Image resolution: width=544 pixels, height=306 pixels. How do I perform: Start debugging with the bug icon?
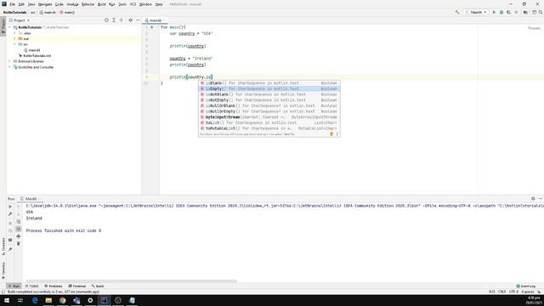pos(501,12)
